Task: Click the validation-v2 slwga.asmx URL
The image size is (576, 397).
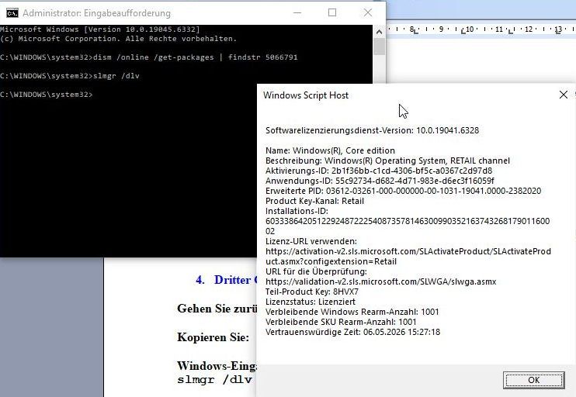Action: click(381, 281)
